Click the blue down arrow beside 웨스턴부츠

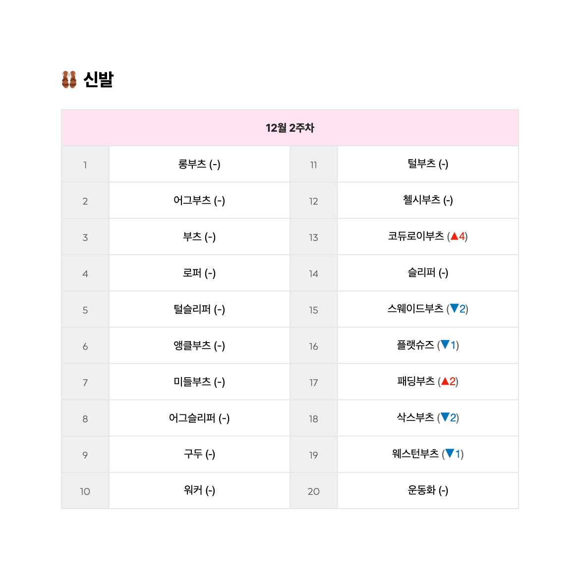(450, 453)
